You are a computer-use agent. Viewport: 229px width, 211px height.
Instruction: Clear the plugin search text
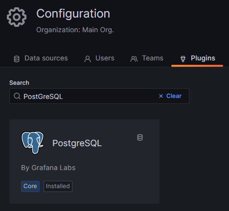170,96
